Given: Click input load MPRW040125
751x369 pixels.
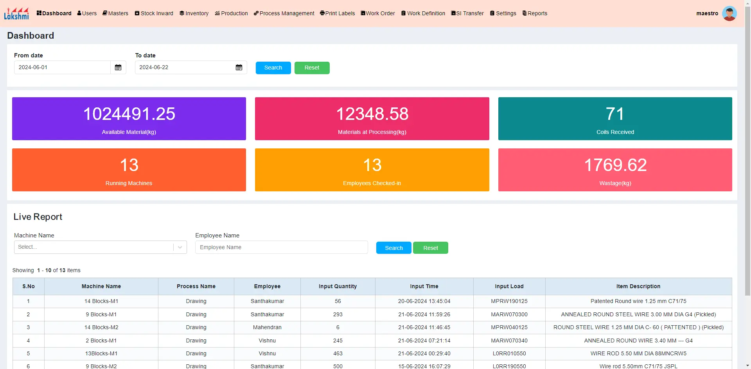Looking at the screenshot, I should coord(509,327).
